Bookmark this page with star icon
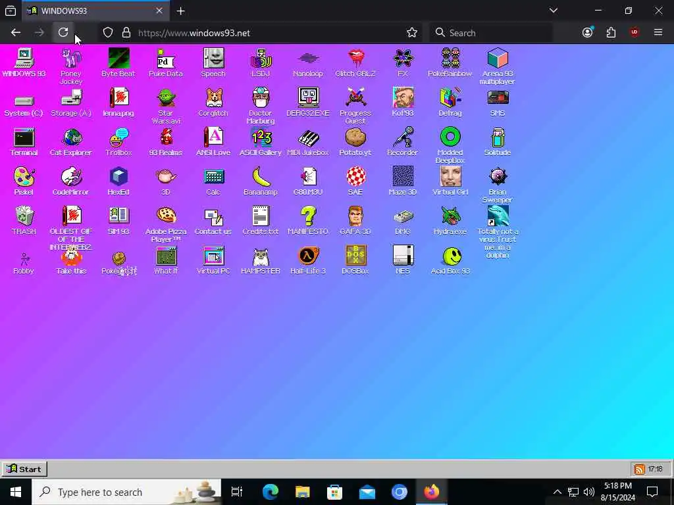 point(412,33)
